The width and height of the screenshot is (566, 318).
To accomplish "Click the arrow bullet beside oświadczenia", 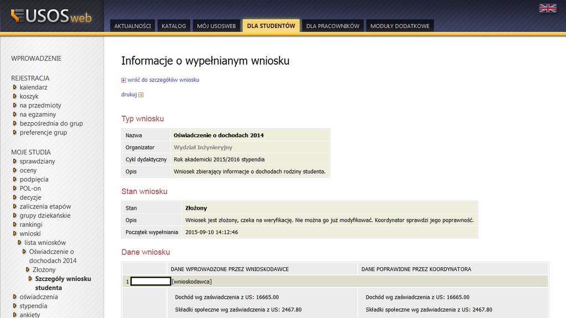I will click(x=15, y=296).
